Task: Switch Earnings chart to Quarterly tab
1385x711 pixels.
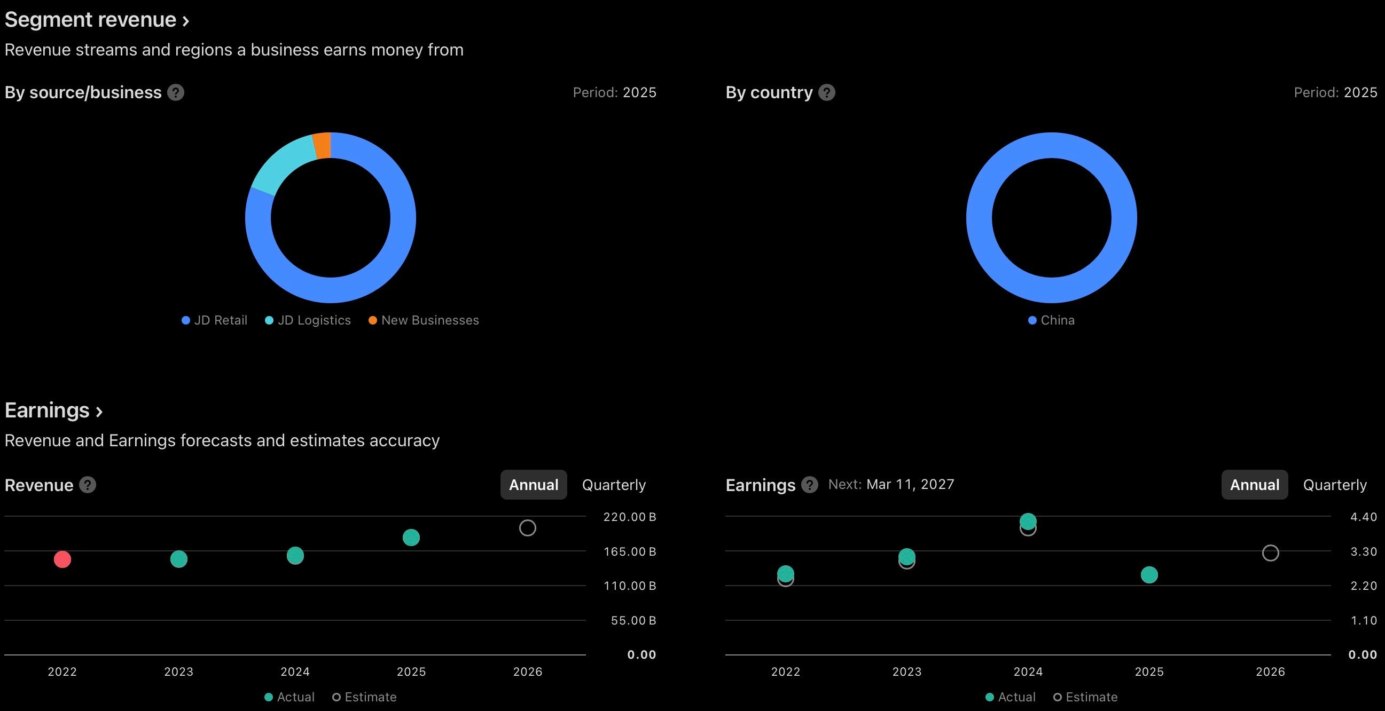Action: coord(1334,485)
